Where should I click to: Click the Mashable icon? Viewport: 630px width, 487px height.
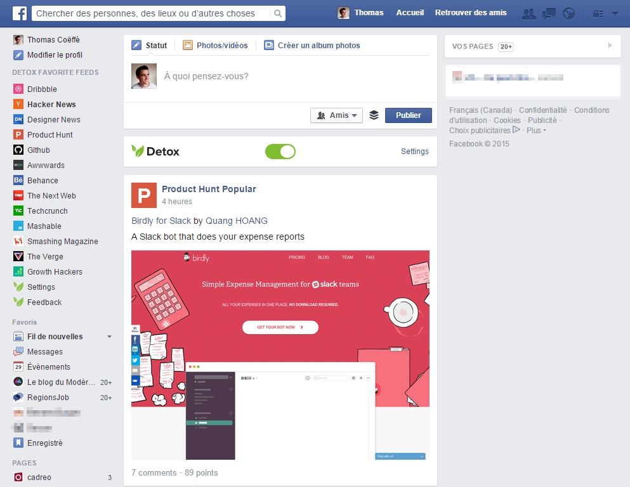[18, 226]
